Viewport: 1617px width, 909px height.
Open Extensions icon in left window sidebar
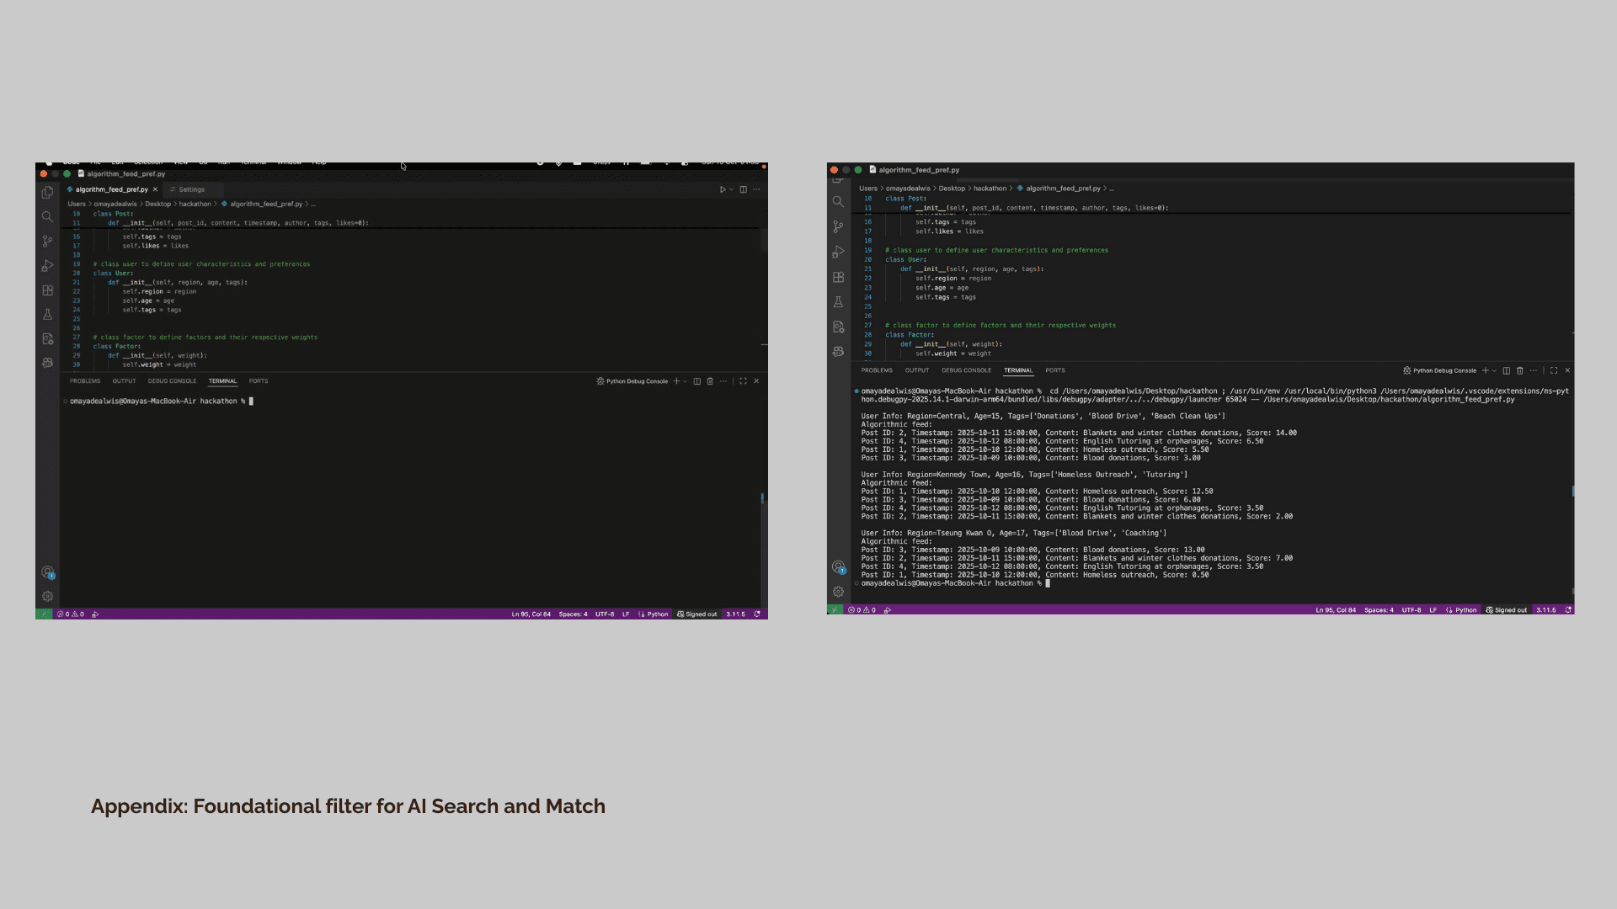[47, 290]
